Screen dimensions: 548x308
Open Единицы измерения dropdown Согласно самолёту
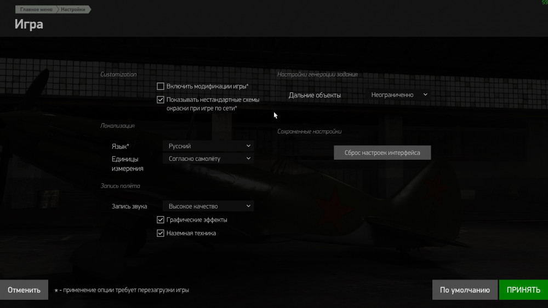point(208,158)
